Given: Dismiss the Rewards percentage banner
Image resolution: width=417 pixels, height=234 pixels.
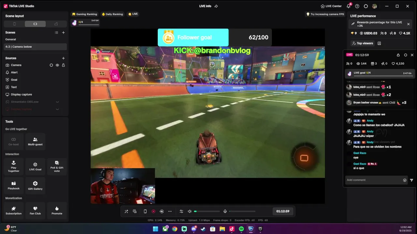Looking at the screenshot, I should coord(408,24).
